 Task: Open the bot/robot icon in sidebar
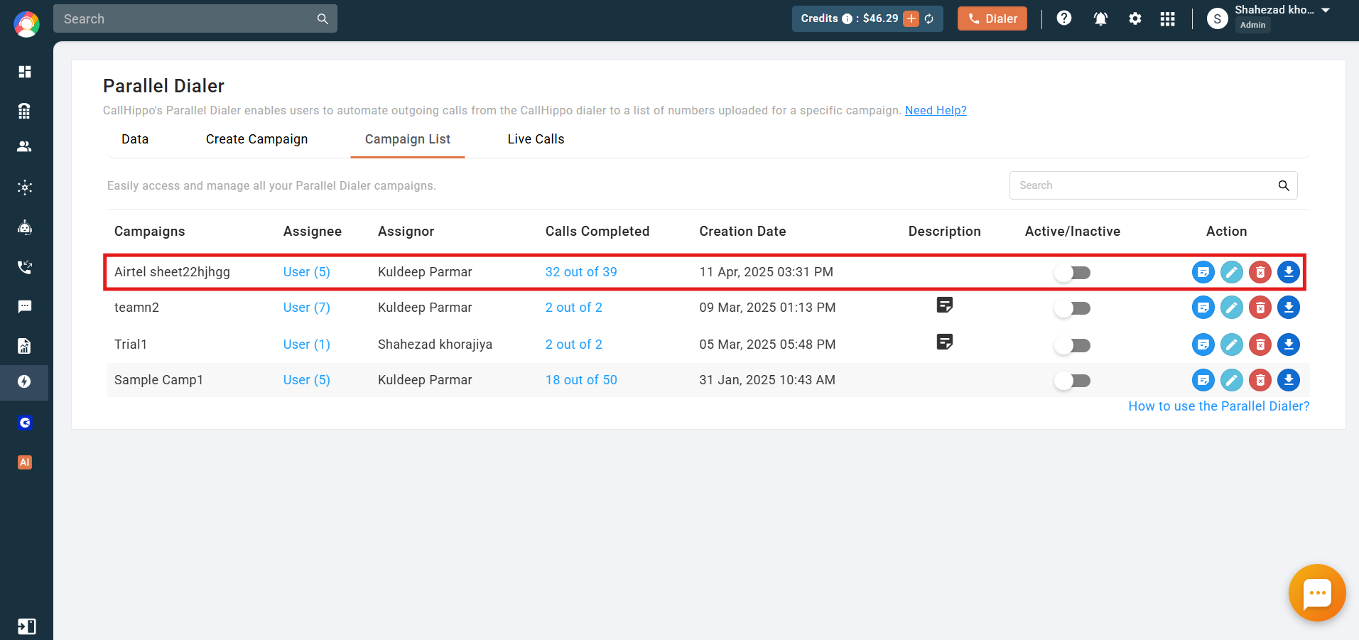click(25, 227)
